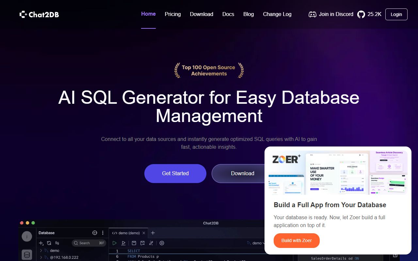Image resolution: width=418 pixels, height=261 pixels.
Task: Click the refresh icon in Database panel
Action: point(49,243)
